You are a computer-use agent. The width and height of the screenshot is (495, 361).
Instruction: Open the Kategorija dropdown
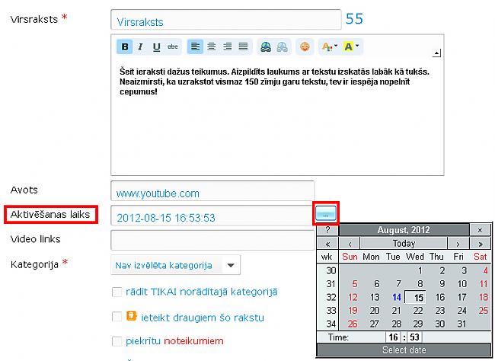(x=175, y=265)
